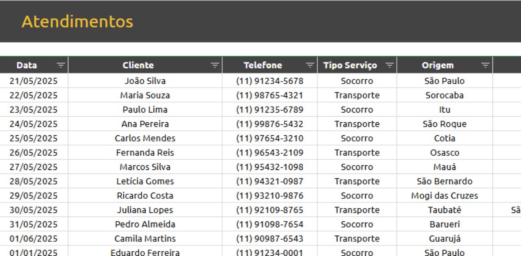This screenshot has width=521, height=256.
Task: Click the Taubaté origin cell
Action: (x=444, y=210)
